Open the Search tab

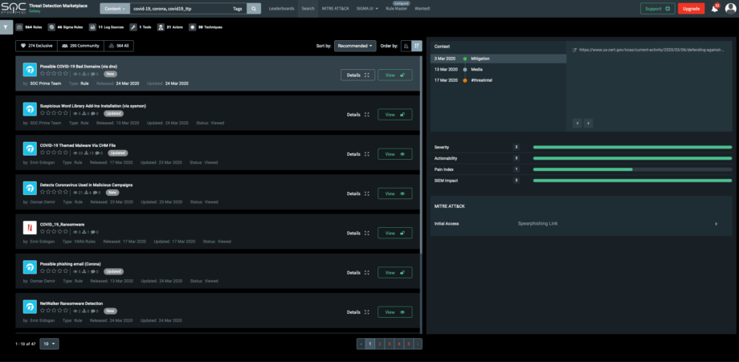pyautogui.click(x=308, y=9)
